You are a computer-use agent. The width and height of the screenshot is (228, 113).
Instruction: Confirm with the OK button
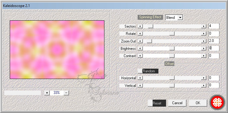(x=198, y=103)
